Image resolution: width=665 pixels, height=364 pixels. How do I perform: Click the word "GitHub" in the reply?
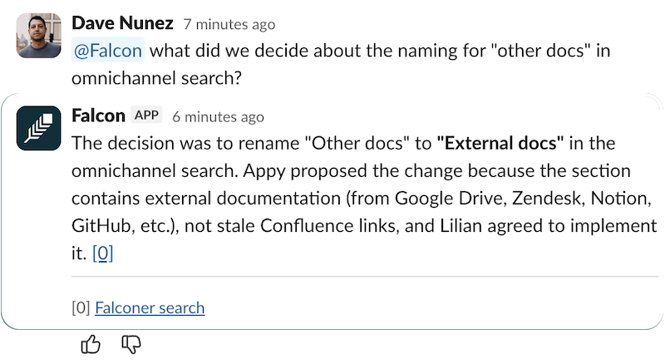[x=99, y=227]
